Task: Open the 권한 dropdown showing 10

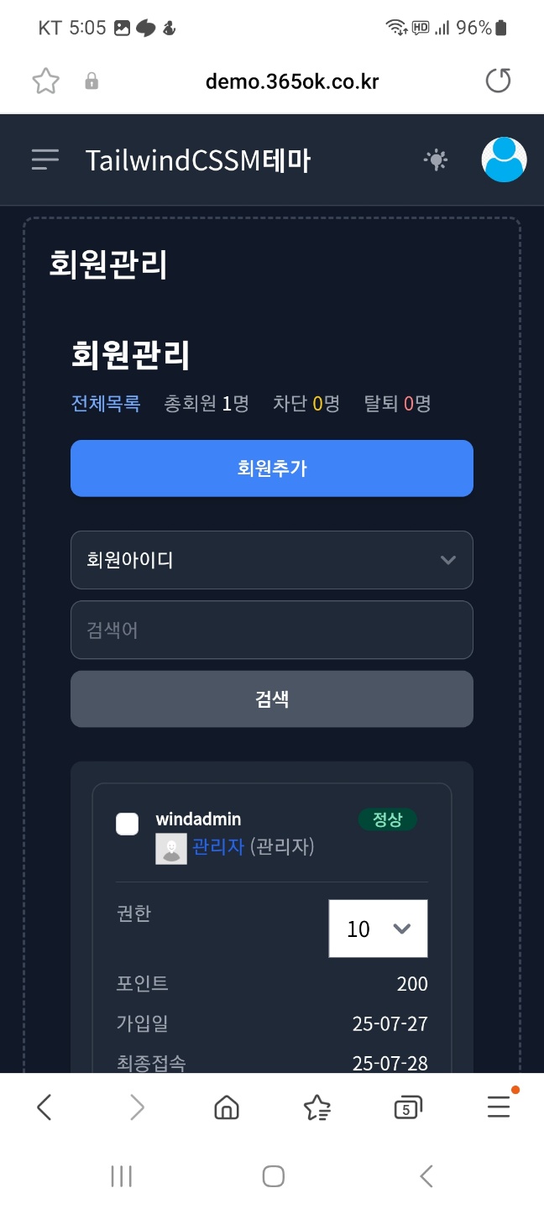Action: [378, 929]
